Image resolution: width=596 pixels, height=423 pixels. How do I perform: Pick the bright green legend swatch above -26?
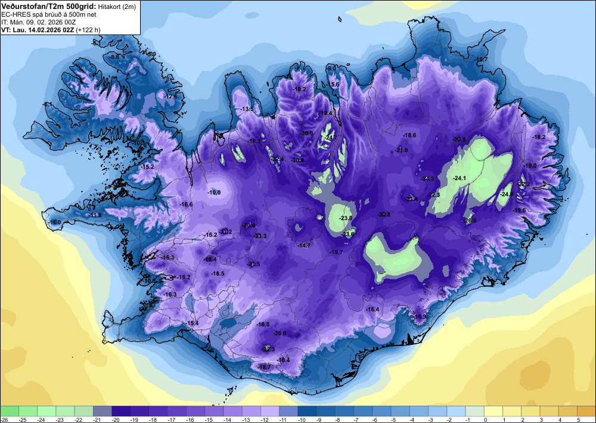(10, 411)
